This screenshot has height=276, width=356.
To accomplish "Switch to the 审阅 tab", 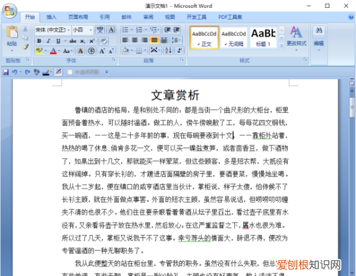I will point(148,17).
